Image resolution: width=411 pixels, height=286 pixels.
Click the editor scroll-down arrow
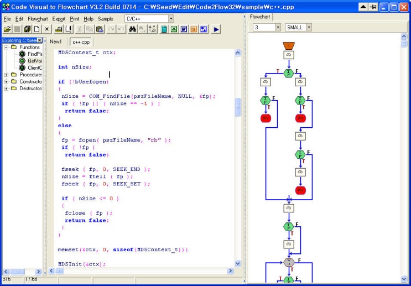point(238,263)
